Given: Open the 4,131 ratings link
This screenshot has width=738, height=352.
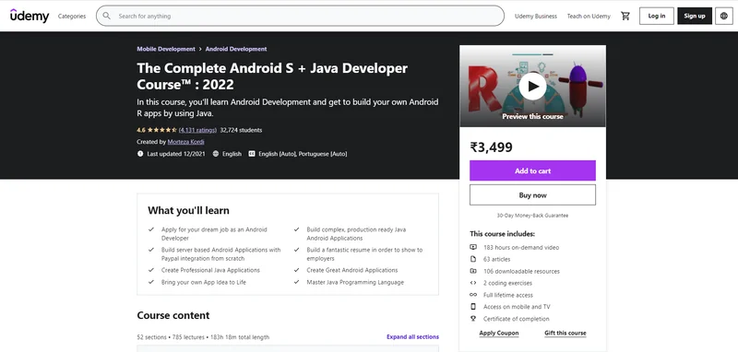Looking at the screenshot, I should [197, 130].
